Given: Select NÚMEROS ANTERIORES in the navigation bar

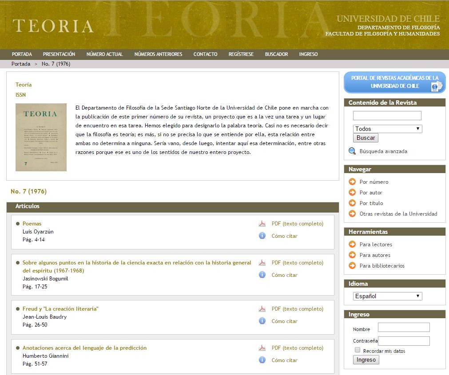Looking at the screenshot, I should click(158, 54).
